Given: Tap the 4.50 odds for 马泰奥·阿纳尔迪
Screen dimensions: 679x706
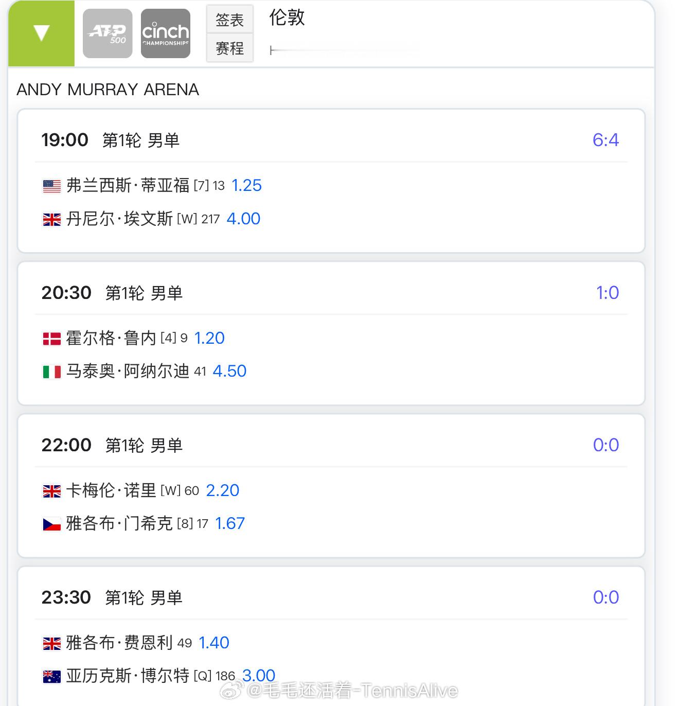Looking at the screenshot, I should pos(229,371).
